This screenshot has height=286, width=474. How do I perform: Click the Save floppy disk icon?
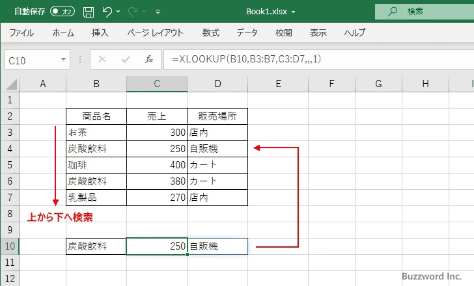click(x=89, y=12)
